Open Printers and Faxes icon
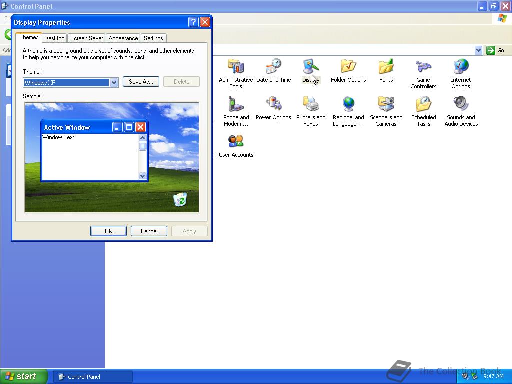 (x=311, y=104)
